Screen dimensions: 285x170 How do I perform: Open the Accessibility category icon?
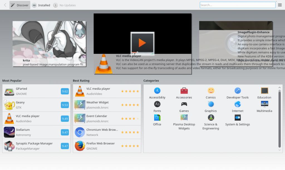157,91
